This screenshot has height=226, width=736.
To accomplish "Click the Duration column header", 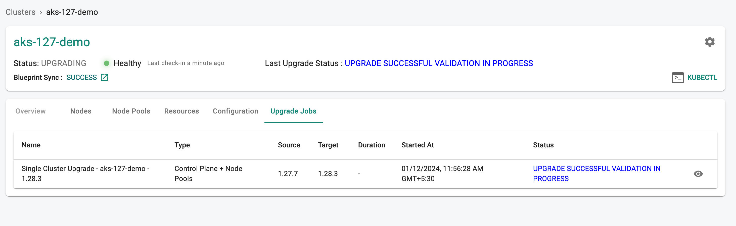I will click(x=372, y=145).
